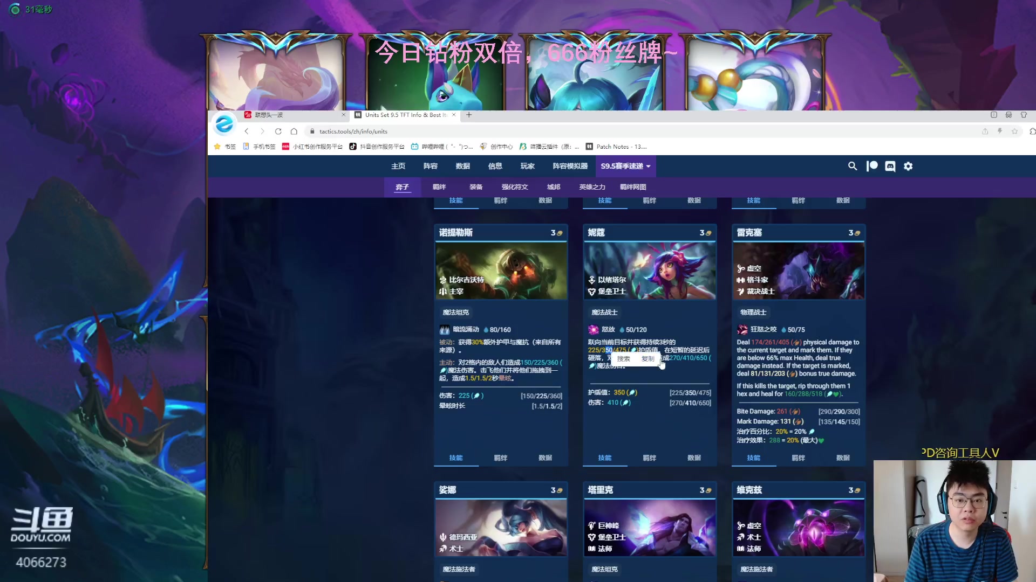Go back with browser back arrow
This screenshot has width=1036, height=582.
coord(247,131)
